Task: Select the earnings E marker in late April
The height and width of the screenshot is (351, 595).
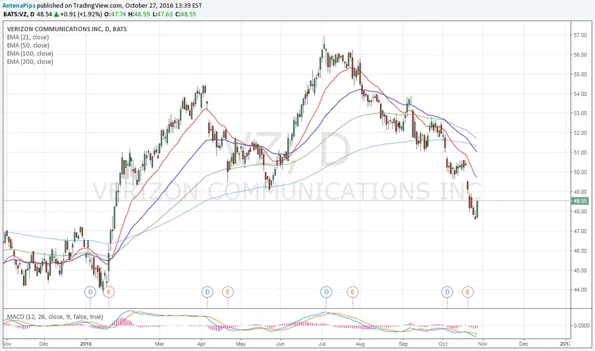Action: tap(228, 292)
